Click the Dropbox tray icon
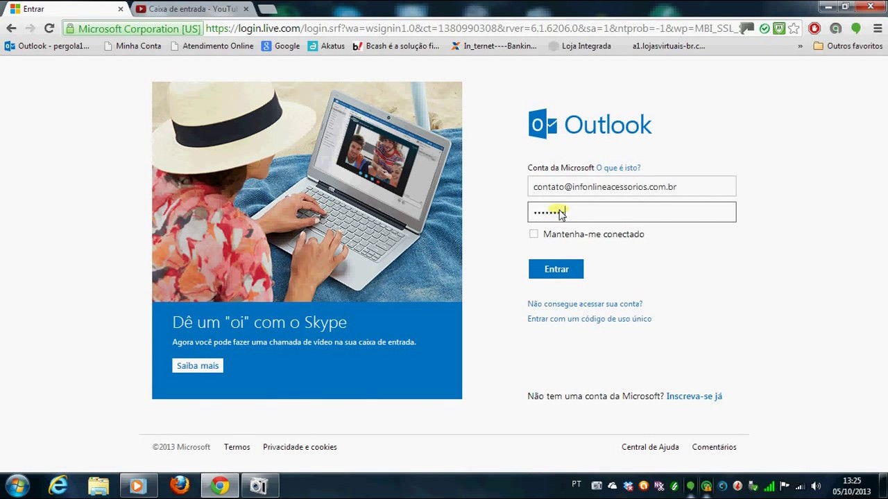888x499 pixels. coord(629,486)
